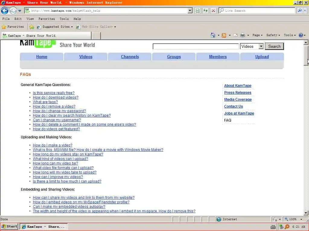Open the search provider options dropdown

point(305,11)
